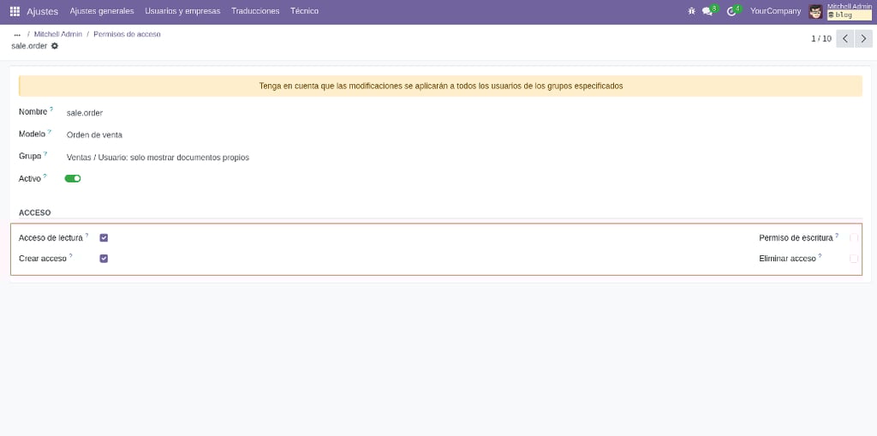Open Usuarios y empresas menu
The height and width of the screenshot is (436, 877).
click(x=182, y=11)
